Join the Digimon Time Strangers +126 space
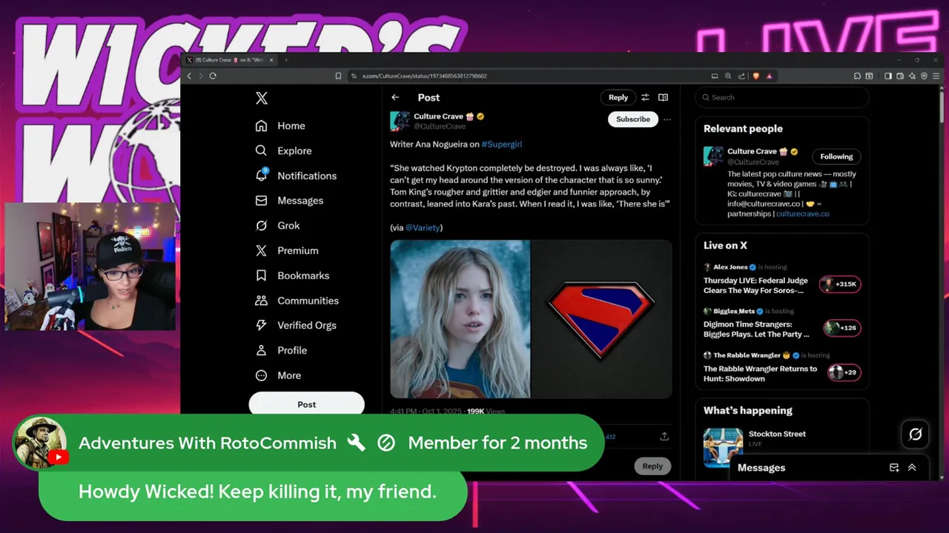The height and width of the screenshot is (533, 949). point(842,328)
